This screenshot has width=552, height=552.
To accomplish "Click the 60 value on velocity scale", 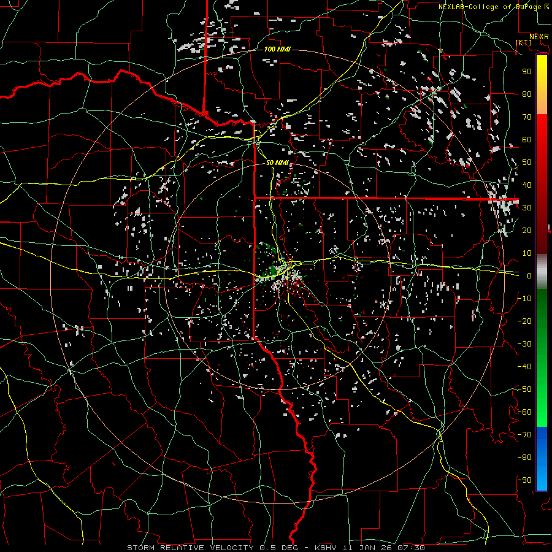I will point(527,139).
